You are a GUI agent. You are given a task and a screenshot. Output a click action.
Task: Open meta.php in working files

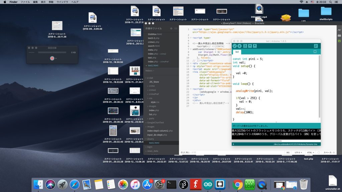[x=153, y=50]
